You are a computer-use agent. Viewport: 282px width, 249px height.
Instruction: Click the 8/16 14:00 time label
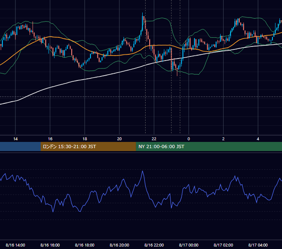pyautogui.click(x=15, y=245)
